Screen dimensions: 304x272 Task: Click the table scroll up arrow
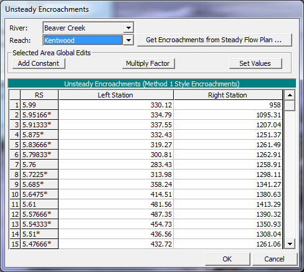point(290,95)
